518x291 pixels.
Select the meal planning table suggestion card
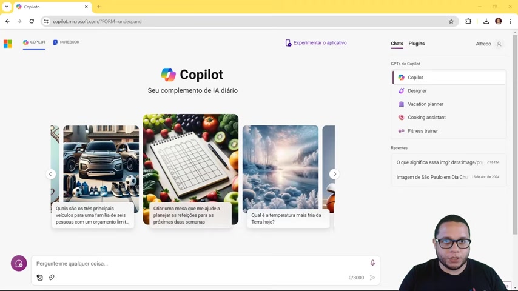(190, 170)
